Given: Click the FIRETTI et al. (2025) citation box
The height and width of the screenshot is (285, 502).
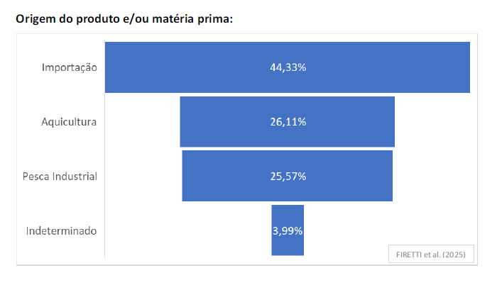Looking at the screenshot, I should [x=431, y=254].
